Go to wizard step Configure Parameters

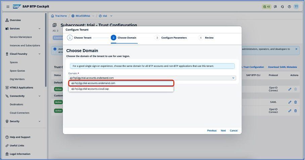[171, 38]
